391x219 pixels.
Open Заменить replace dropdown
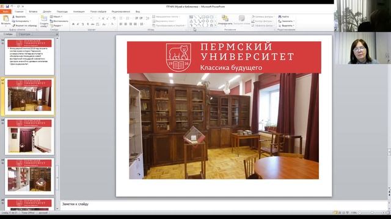[x=287, y=21]
